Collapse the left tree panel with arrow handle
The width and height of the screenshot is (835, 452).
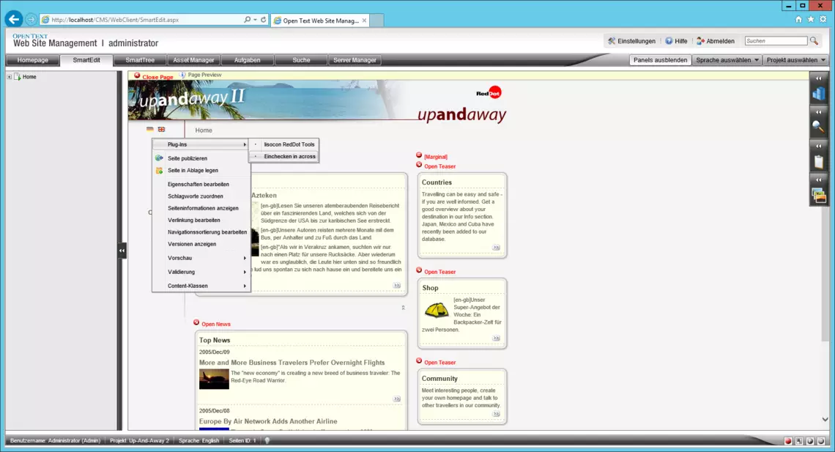(122, 251)
